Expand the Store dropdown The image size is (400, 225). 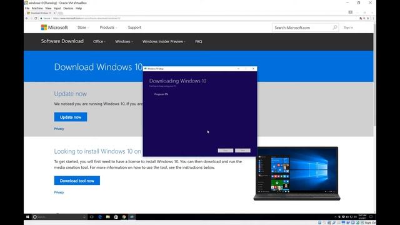point(83,27)
